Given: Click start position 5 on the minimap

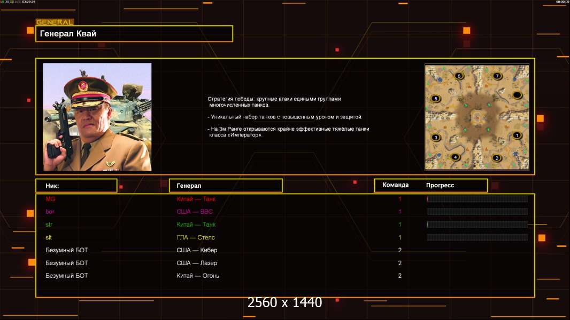Looking at the screenshot, I should pyautogui.click(x=435, y=99).
